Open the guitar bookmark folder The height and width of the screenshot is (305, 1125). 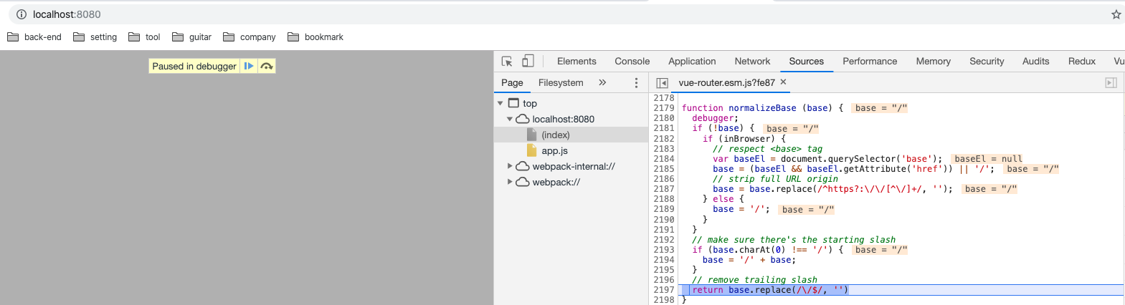pyautogui.click(x=191, y=37)
